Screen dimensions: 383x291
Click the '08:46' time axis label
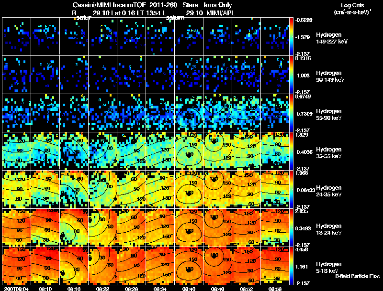point(217,289)
